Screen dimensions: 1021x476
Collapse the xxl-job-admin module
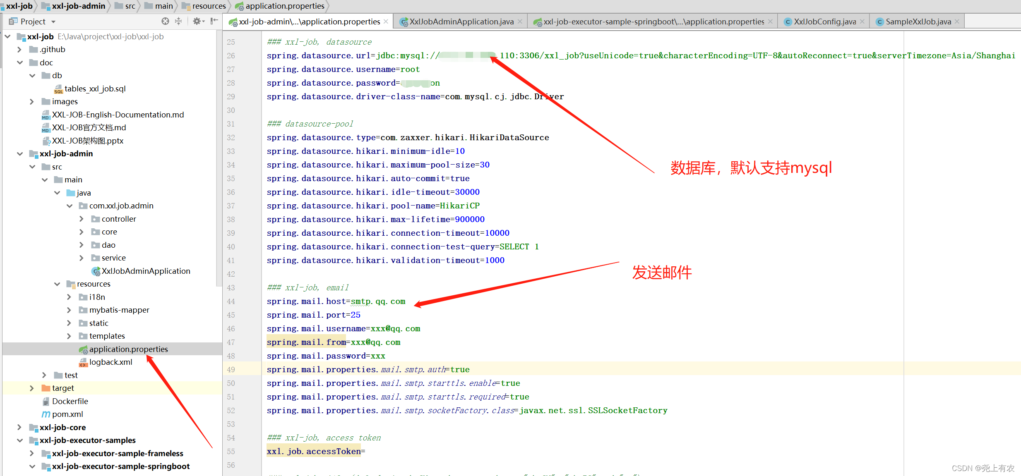(x=20, y=153)
